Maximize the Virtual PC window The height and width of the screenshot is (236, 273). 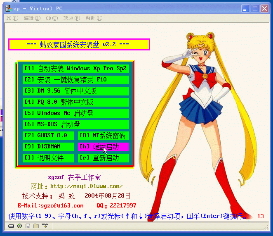tap(255, 8)
